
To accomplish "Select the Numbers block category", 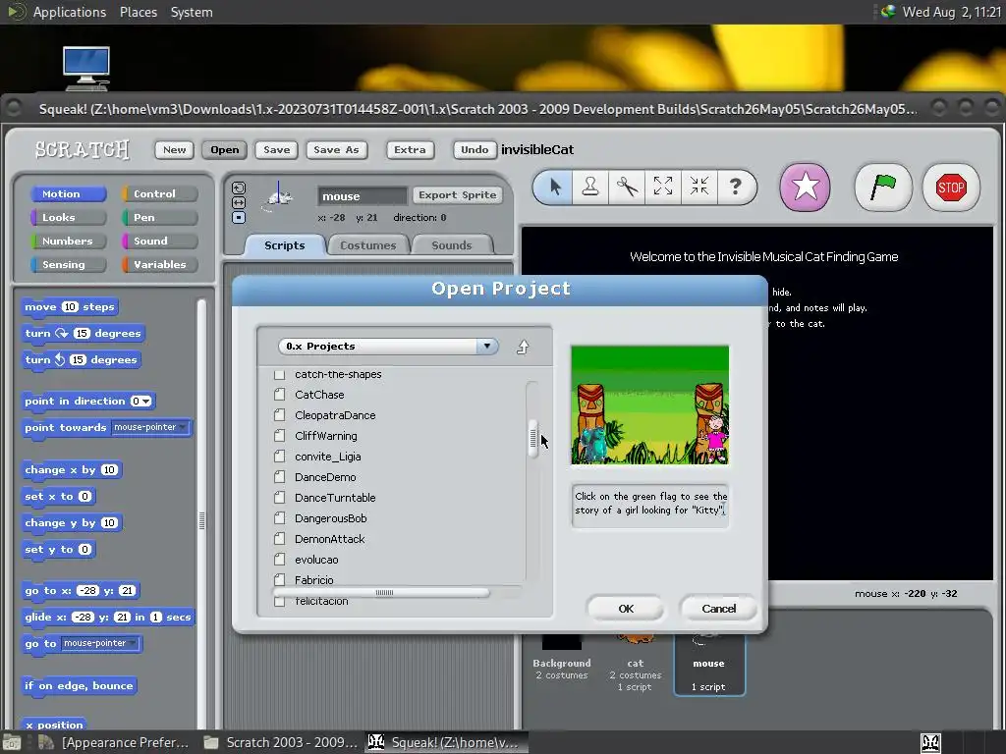I will tap(68, 242).
